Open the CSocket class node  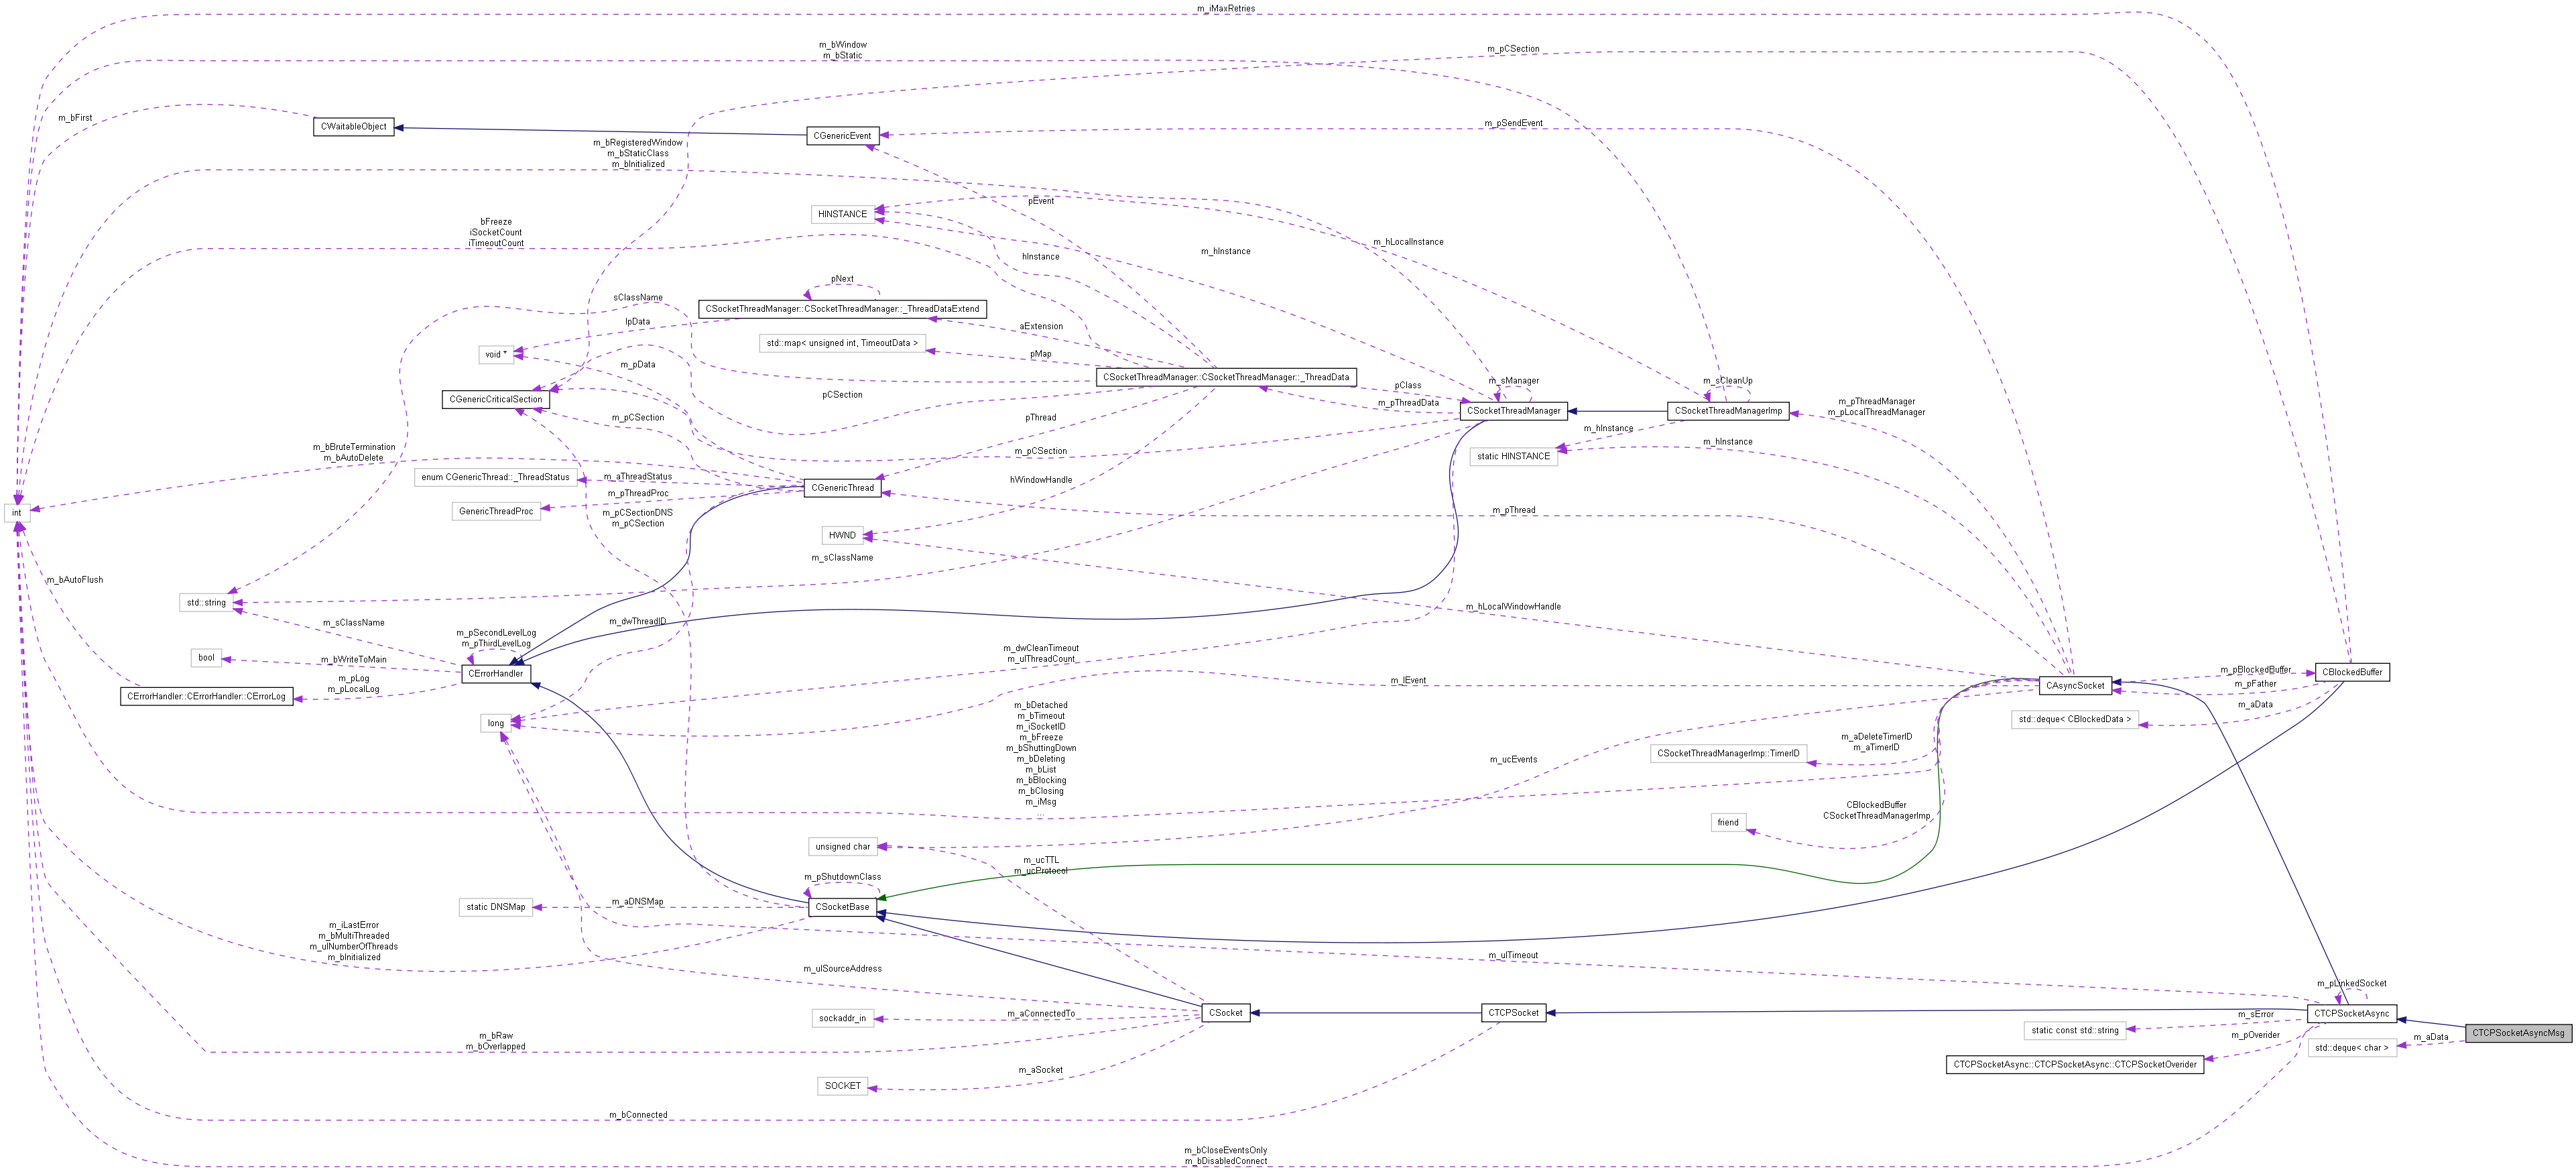(1226, 1014)
